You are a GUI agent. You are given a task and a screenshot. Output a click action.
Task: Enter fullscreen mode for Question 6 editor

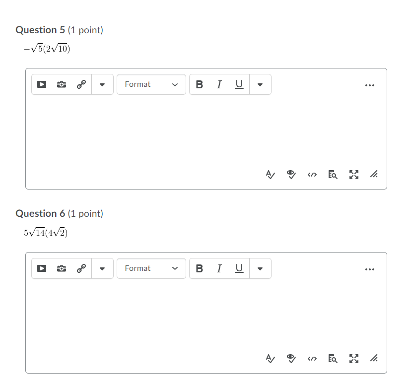click(353, 358)
